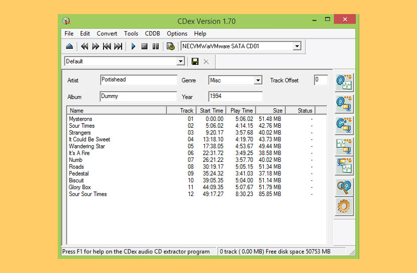
Task: Sort by the Start Time column header
Action: pos(211,111)
